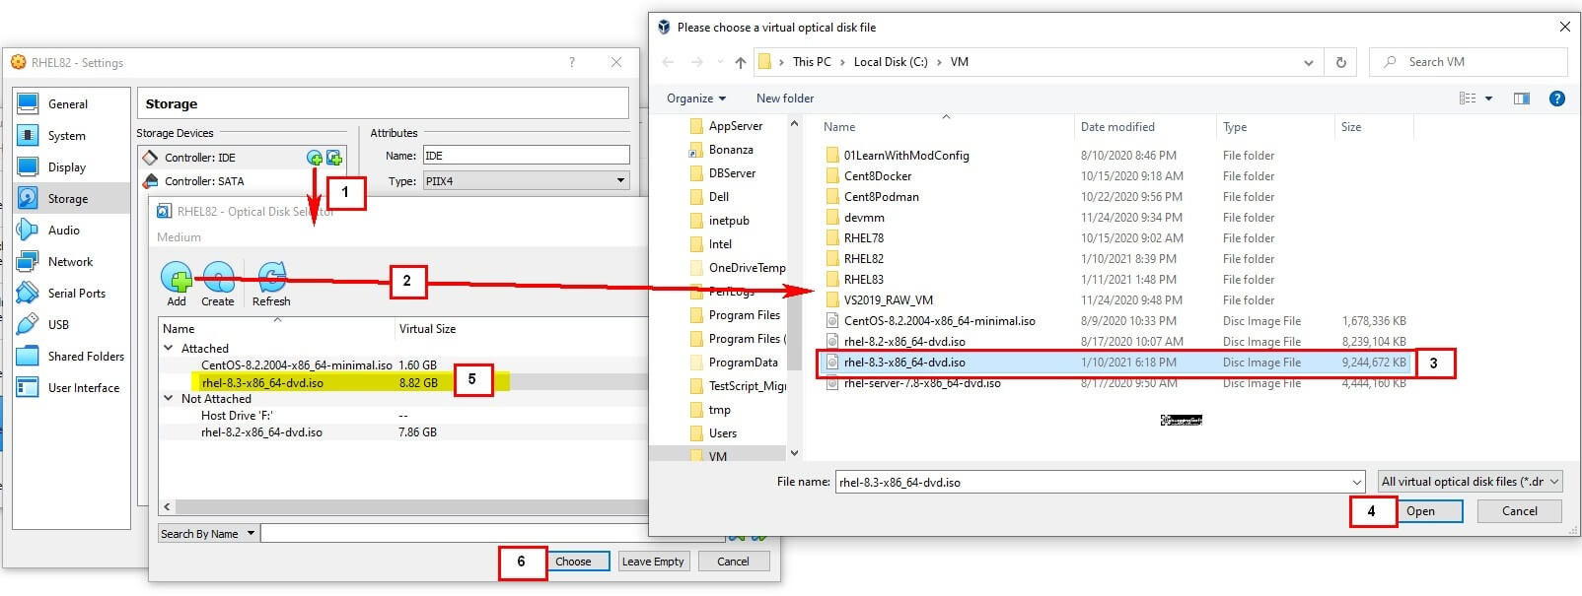1582x596 pixels.
Task: Click the Search VM box
Action: click(1468, 62)
